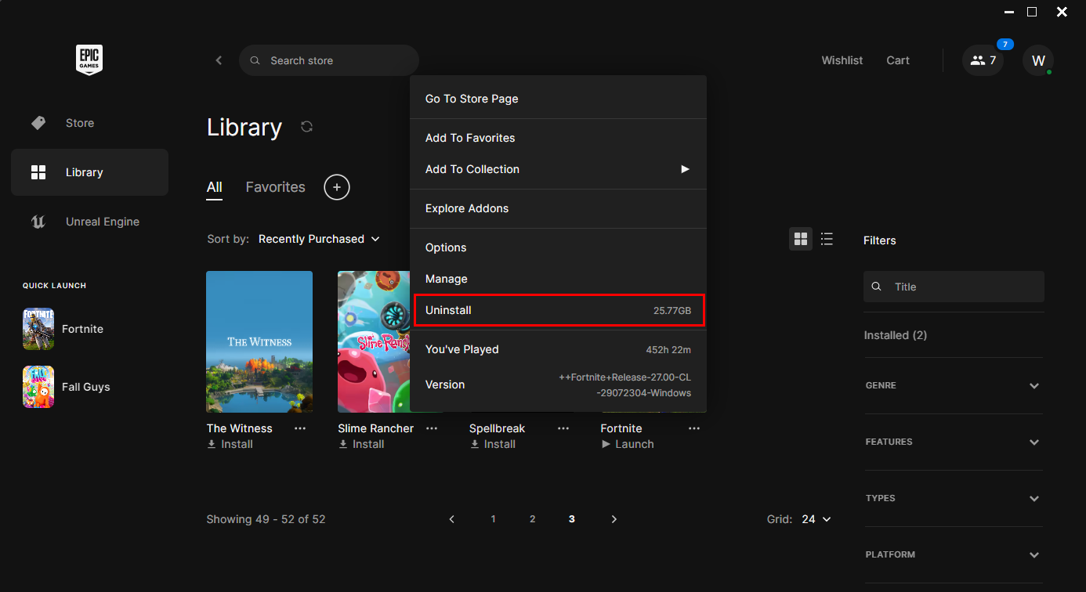This screenshot has height=592, width=1086.
Task: Go to library page 2
Action: pos(532,519)
